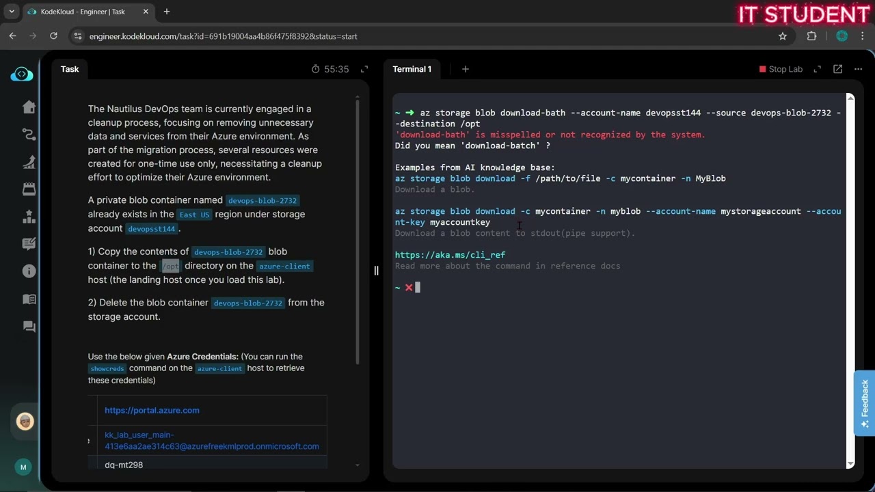The width and height of the screenshot is (875, 492).
Task: Select the Task tab
Action: 70,69
